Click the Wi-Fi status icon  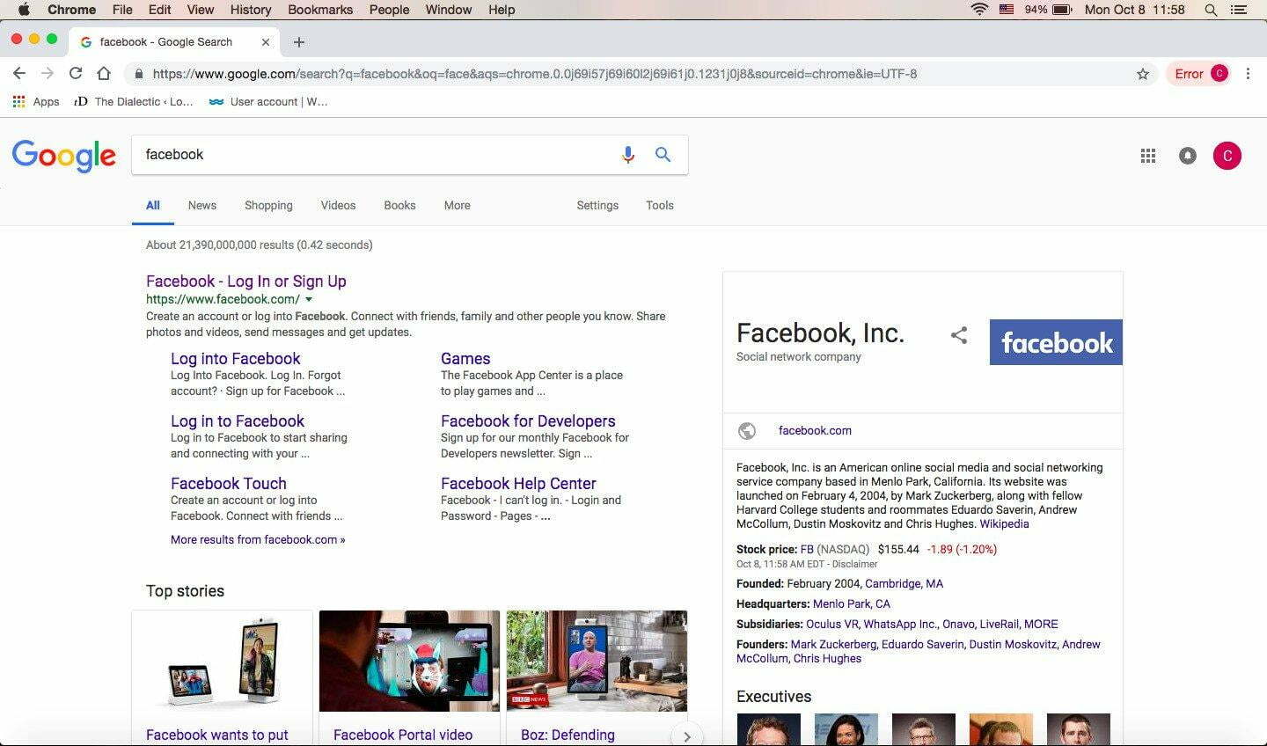point(979,10)
